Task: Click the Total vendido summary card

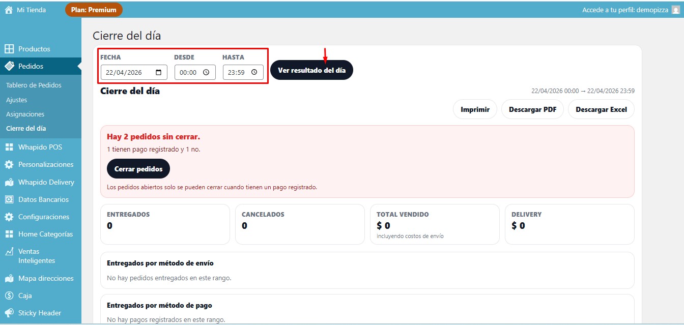Action: [435, 224]
